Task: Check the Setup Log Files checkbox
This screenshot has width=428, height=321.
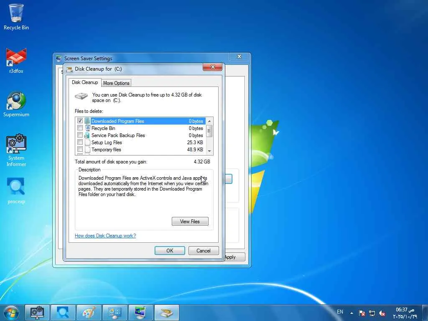Action: click(x=80, y=142)
